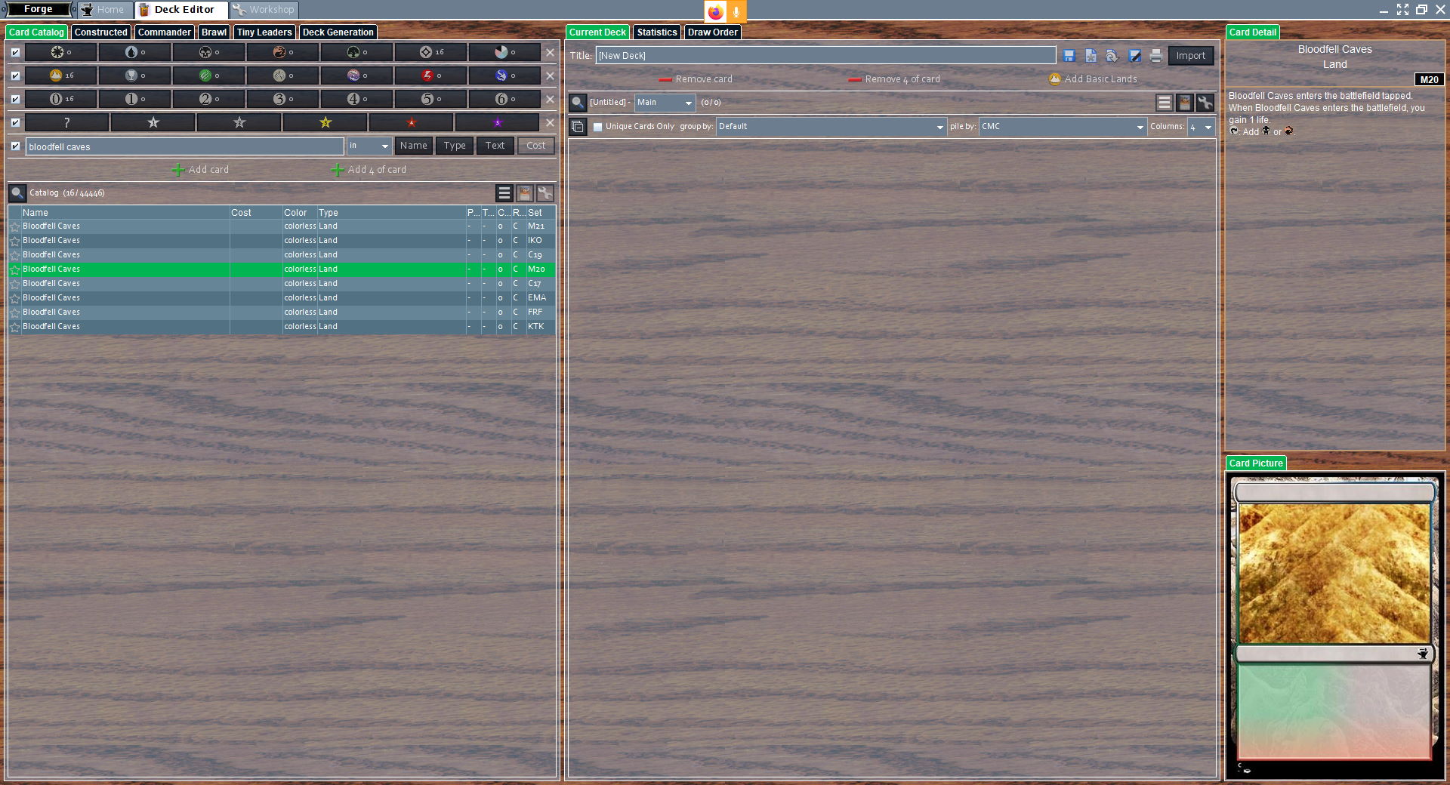Toggle the colorless filter showing 16

430,52
